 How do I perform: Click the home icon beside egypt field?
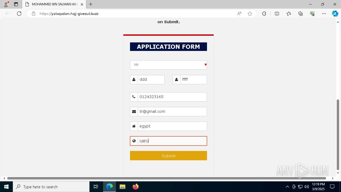pyautogui.click(x=134, y=126)
